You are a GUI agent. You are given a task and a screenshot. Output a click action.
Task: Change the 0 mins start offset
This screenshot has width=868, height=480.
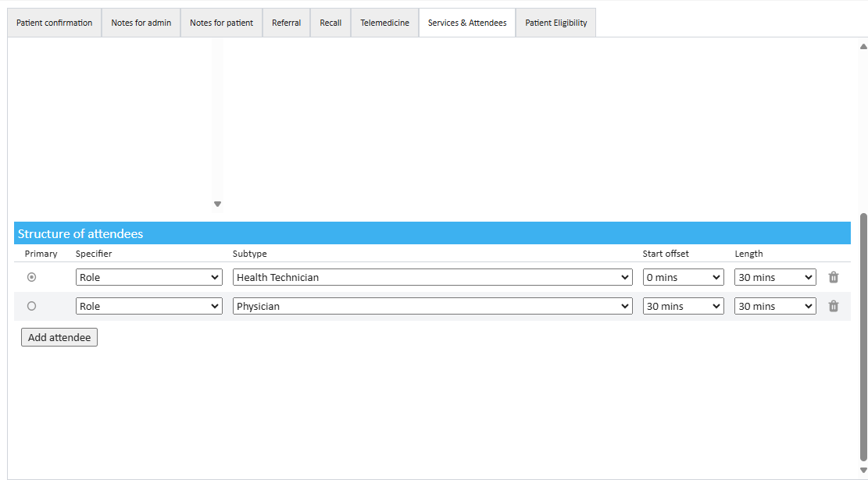(x=683, y=277)
